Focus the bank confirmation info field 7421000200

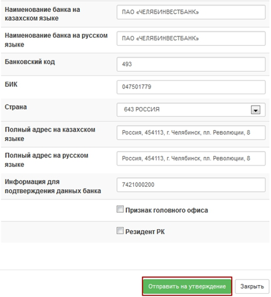(x=191, y=185)
